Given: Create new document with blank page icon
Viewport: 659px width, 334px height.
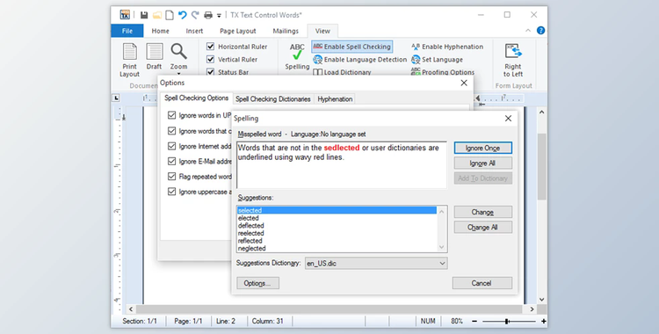Looking at the screenshot, I should [x=169, y=15].
